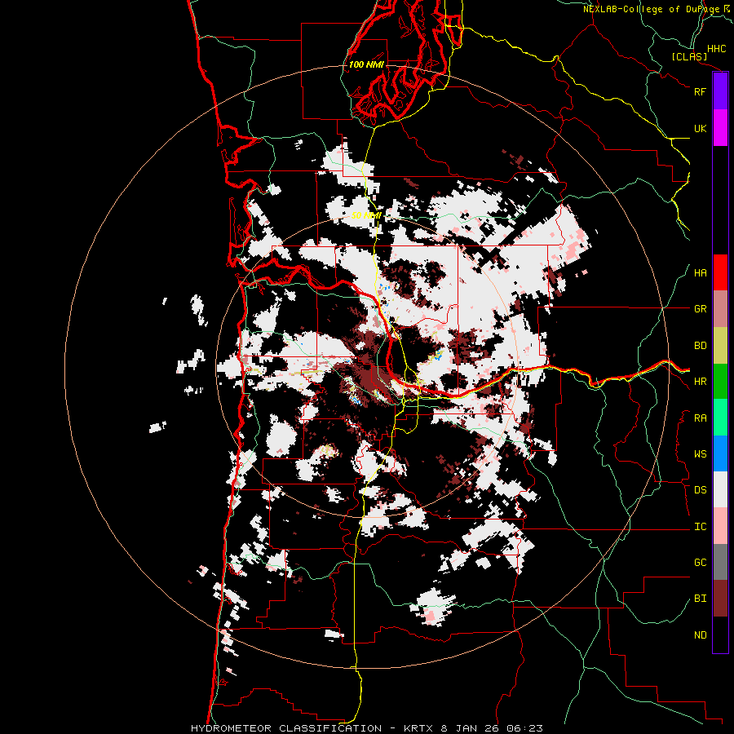Screen dimensions: 734x734
Task: Click the GR legend label
Action: pos(700,309)
